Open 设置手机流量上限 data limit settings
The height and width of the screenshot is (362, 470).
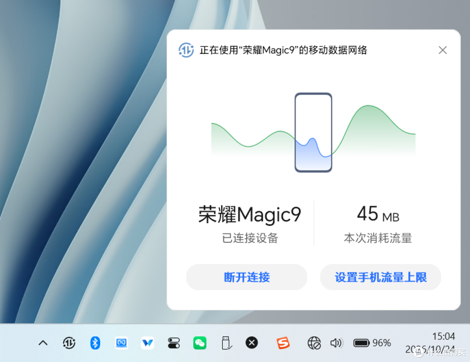coord(381,277)
